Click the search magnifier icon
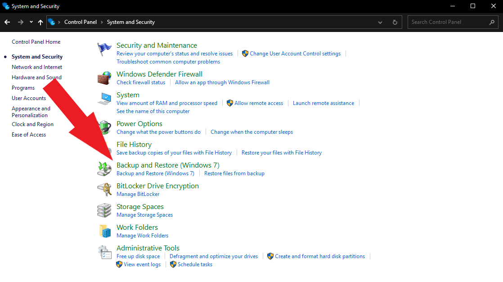Image resolution: width=503 pixels, height=282 pixels. [492, 22]
